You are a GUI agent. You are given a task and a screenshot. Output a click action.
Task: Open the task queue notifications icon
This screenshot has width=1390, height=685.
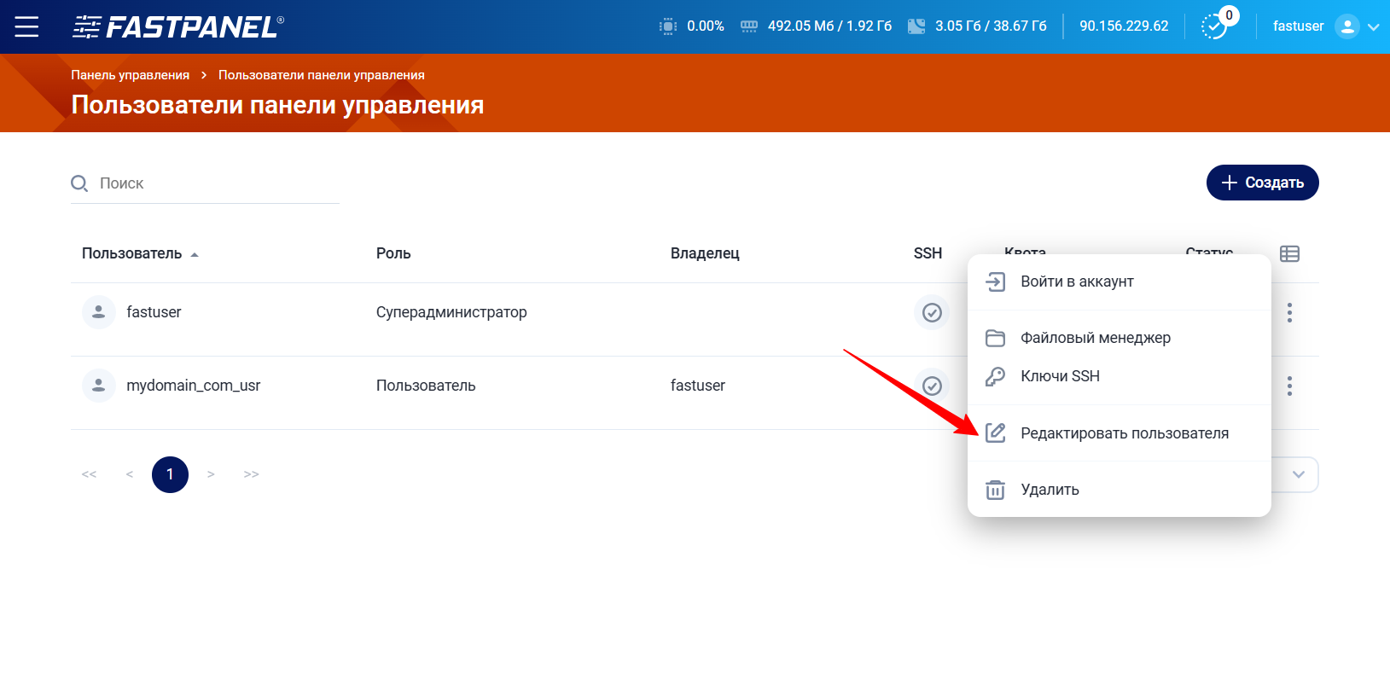tap(1213, 26)
